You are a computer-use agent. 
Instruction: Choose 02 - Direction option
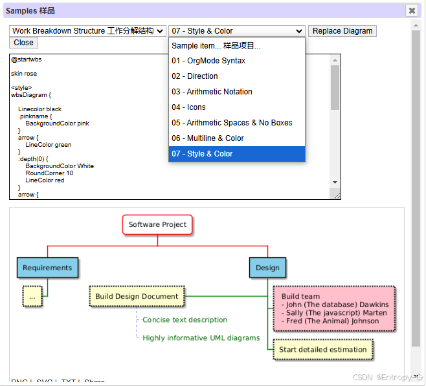coord(237,76)
